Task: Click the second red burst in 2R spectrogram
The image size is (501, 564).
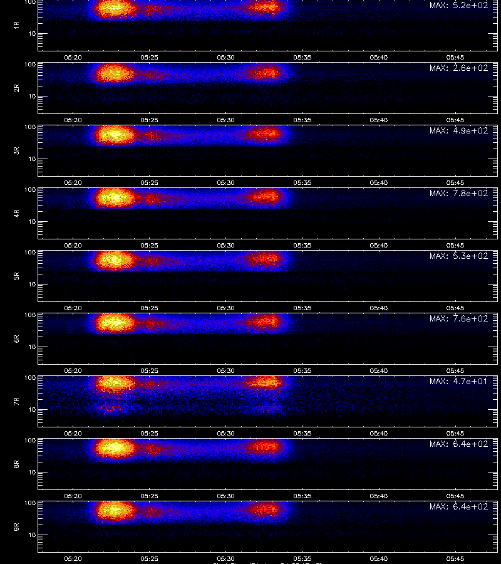Action: [x=264, y=73]
